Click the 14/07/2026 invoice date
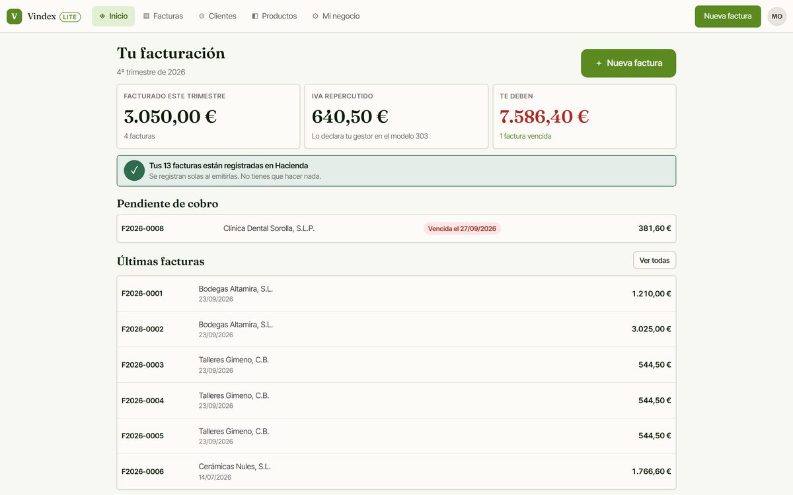Image resolution: width=793 pixels, height=495 pixels. click(215, 477)
